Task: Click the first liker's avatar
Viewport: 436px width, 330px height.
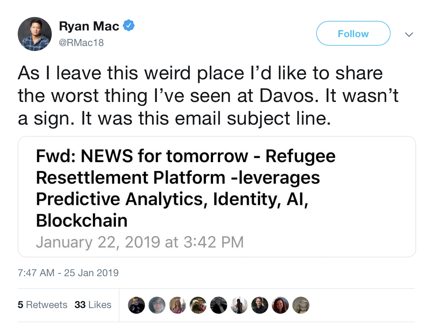Action: (x=136, y=305)
